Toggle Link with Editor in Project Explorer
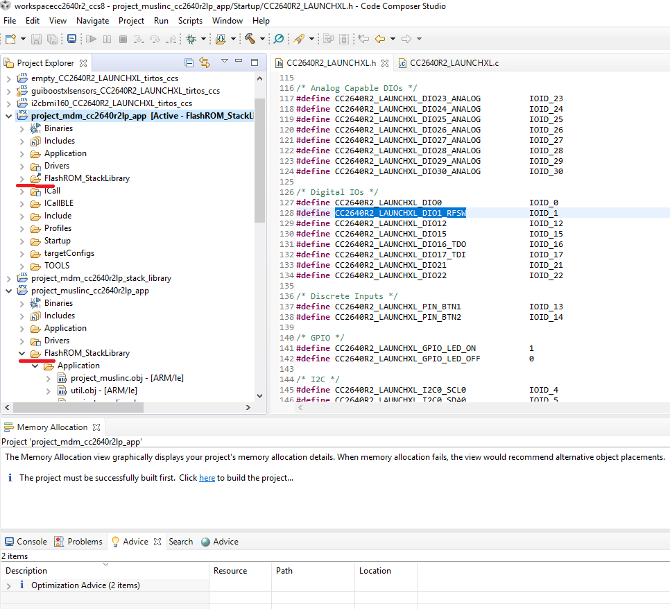 tap(205, 63)
